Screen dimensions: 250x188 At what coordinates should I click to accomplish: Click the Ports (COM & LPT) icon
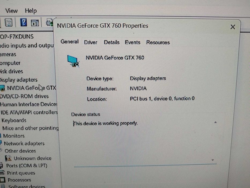tap(1, 165)
